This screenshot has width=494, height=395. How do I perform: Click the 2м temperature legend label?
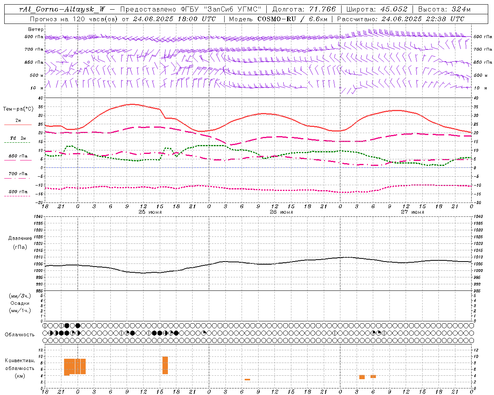point(18,120)
